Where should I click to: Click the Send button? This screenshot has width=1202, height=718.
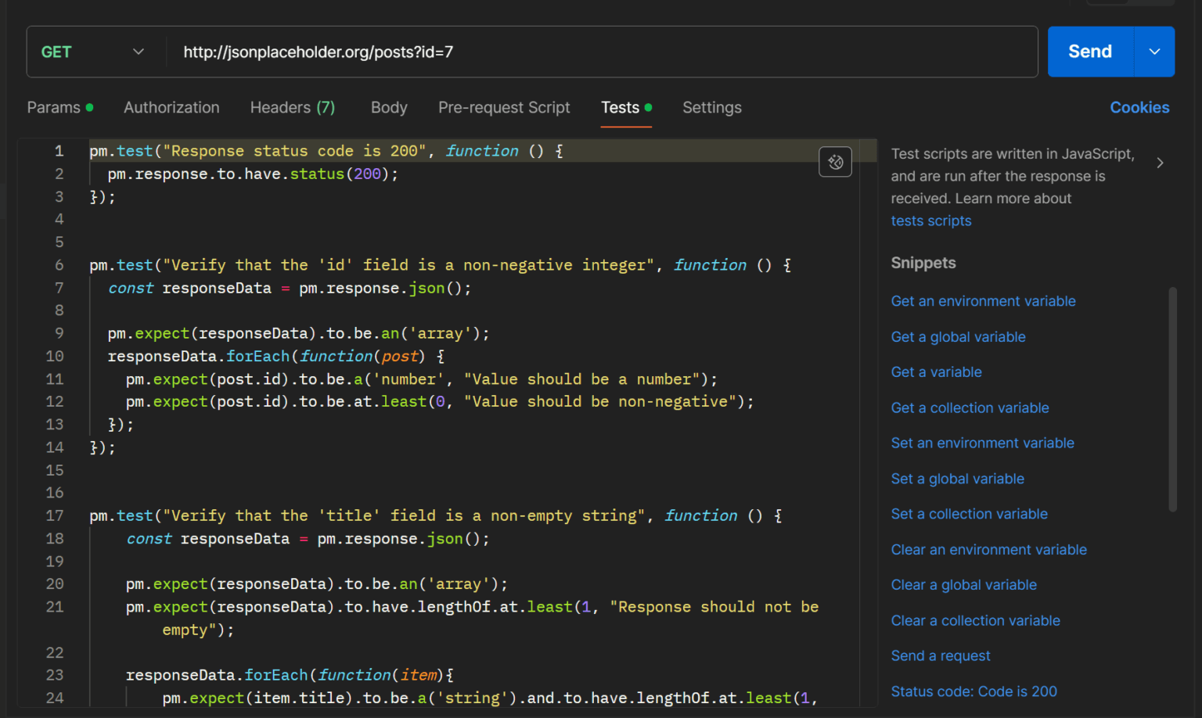click(1090, 52)
